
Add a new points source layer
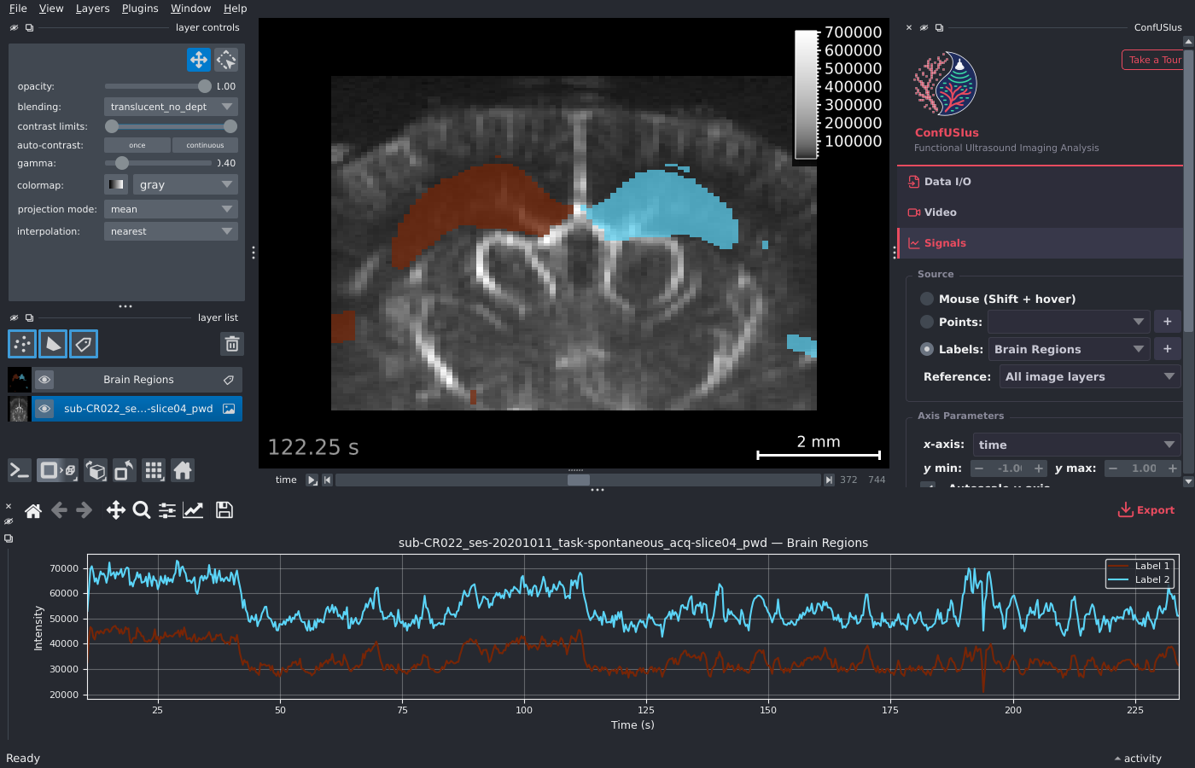coord(1168,322)
